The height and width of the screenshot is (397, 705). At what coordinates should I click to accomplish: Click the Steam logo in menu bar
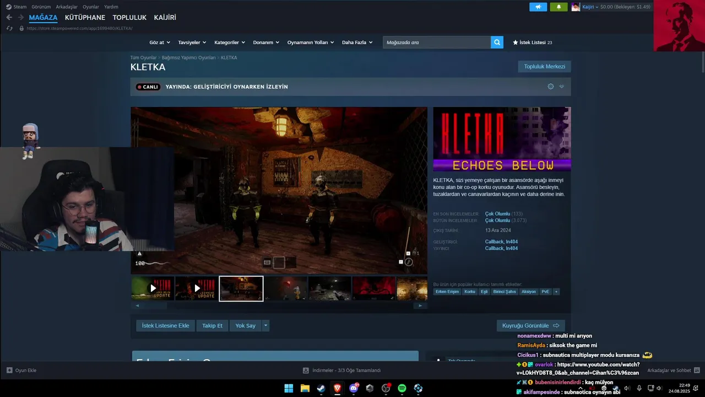[9, 7]
